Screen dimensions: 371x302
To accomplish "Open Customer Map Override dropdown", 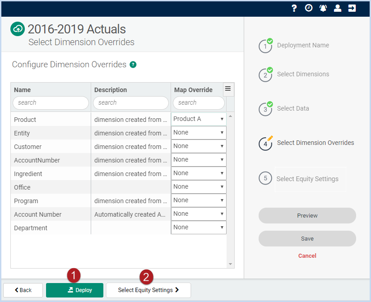I will [x=199, y=146].
